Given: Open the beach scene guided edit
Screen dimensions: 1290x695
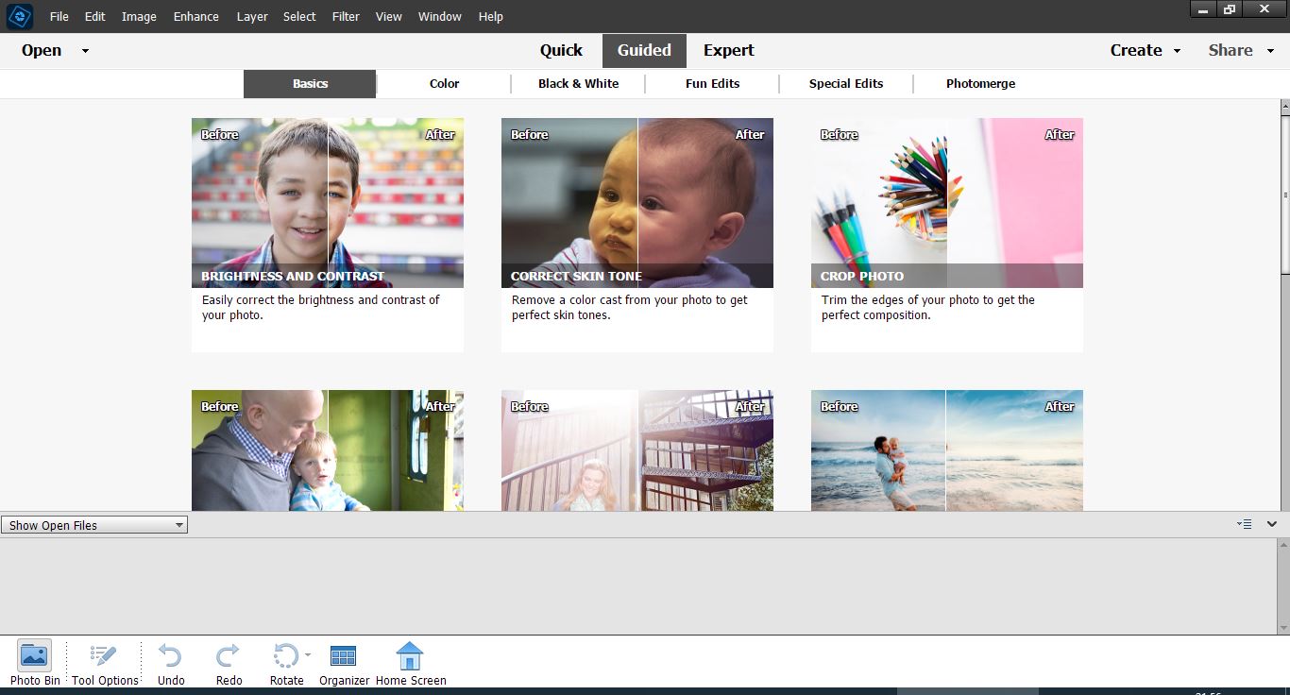Looking at the screenshot, I should coord(947,450).
